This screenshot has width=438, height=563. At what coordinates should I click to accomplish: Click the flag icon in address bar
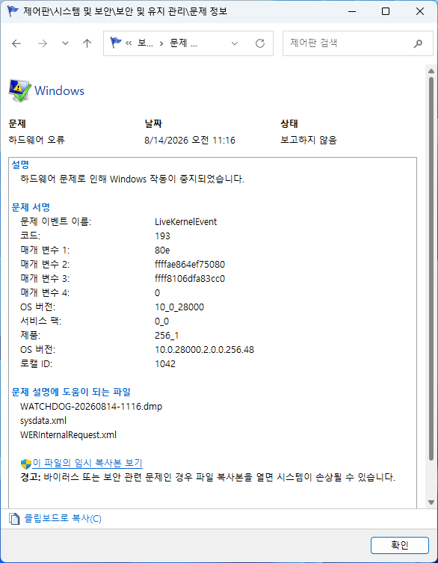(116, 43)
